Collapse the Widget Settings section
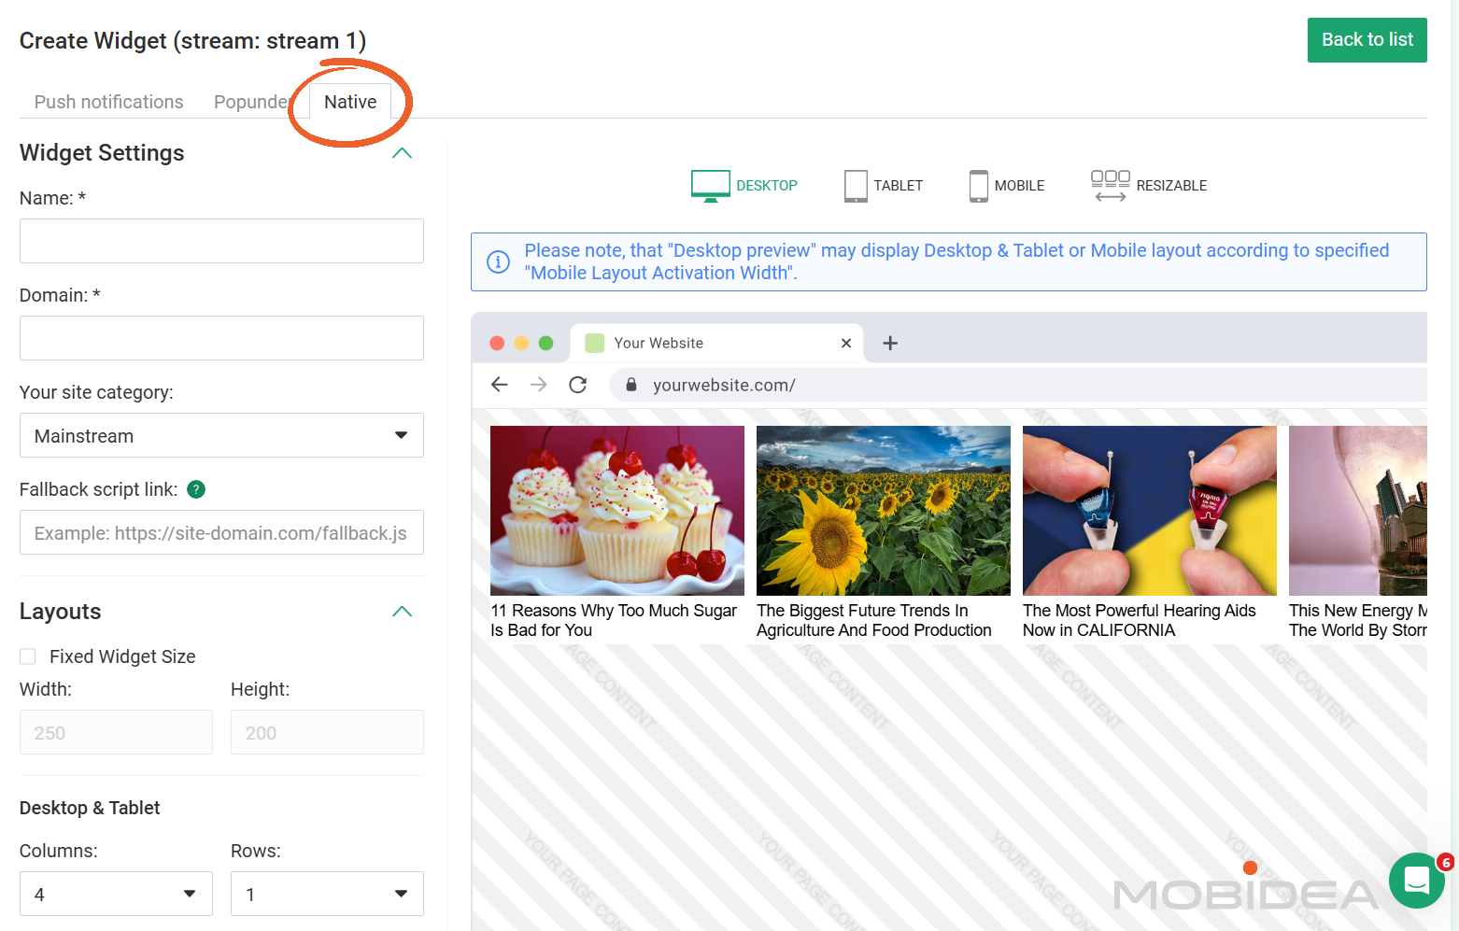 pyautogui.click(x=403, y=153)
